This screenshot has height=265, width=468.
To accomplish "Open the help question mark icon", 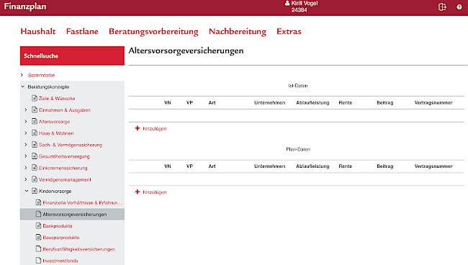I will 459,7.
